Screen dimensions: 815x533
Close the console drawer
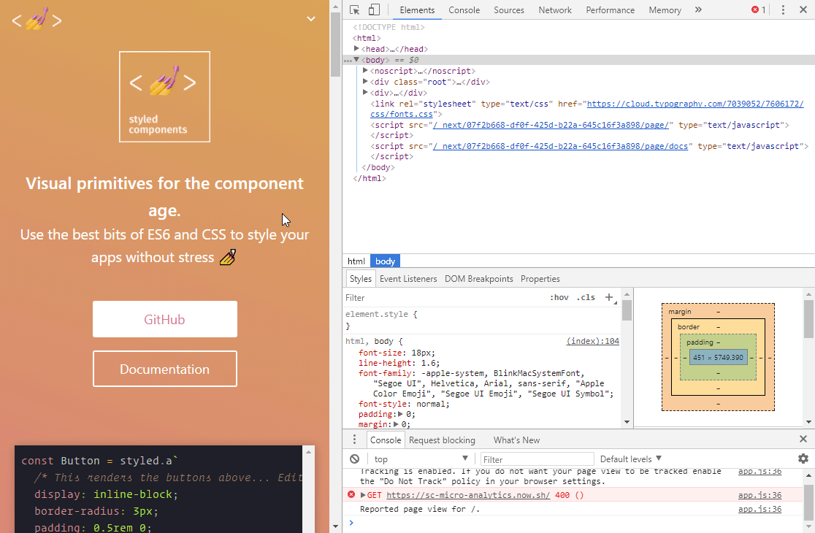click(803, 440)
